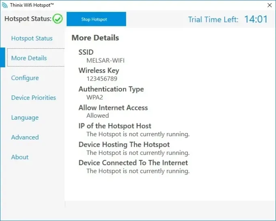
Task: Open the Hotspot Status tab
Action: [x=32, y=39]
